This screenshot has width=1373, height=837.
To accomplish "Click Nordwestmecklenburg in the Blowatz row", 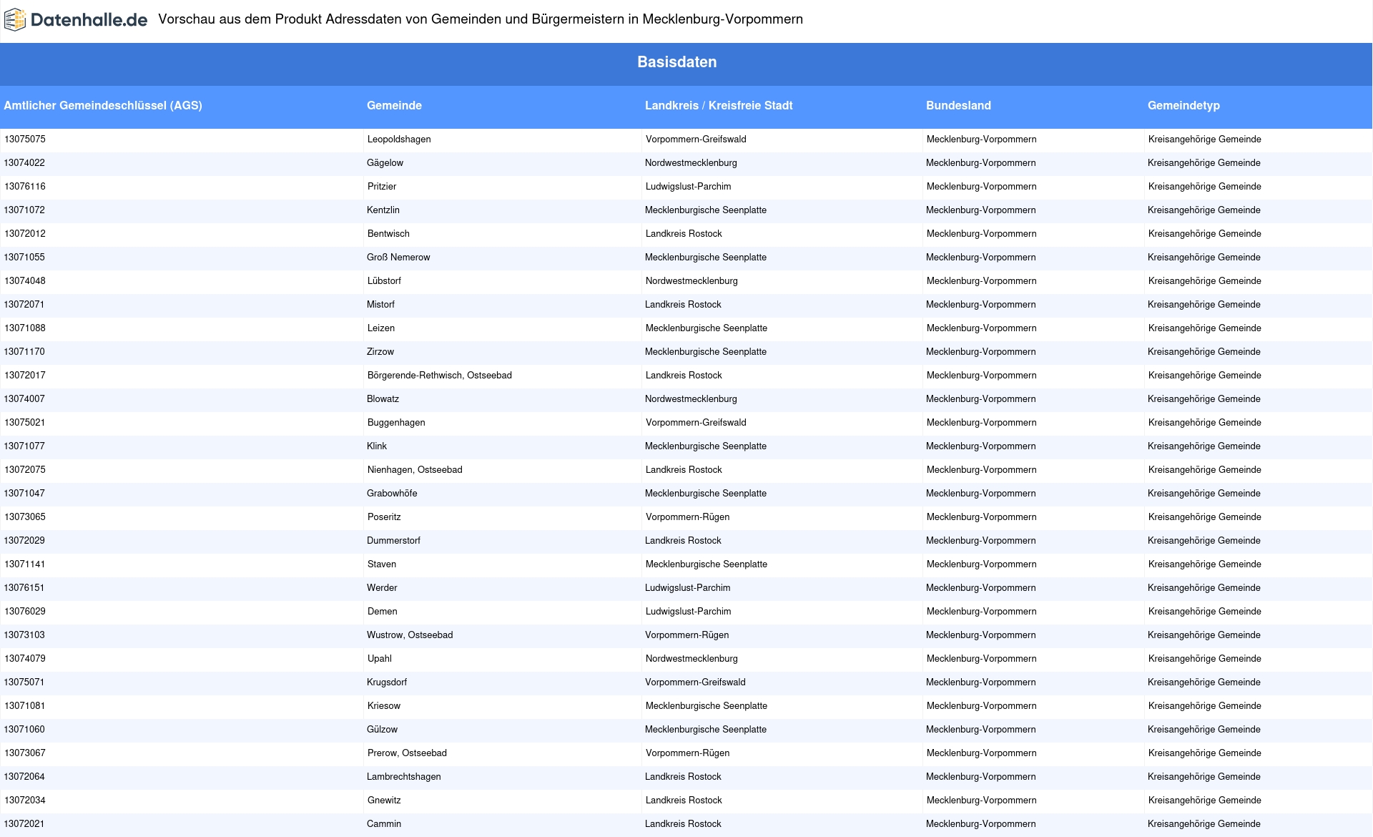I will tap(691, 399).
